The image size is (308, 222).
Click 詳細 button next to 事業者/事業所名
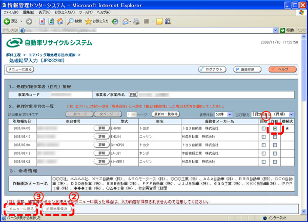coord(133,94)
